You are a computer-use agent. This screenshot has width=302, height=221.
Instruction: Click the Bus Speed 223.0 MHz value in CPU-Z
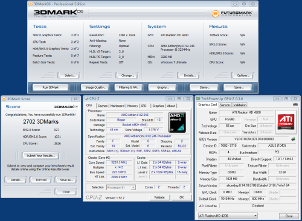click(x=119, y=172)
